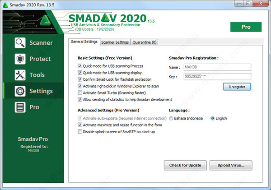Go to Pro section label in sidebar
This screenshot has width=271, height=190.
coord(34,107)
